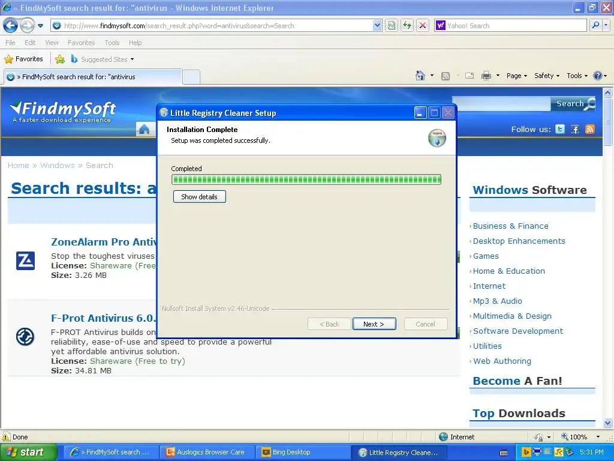
Task: Open recent pages dropdown beside Forward
Action: (x=40, y=26)
